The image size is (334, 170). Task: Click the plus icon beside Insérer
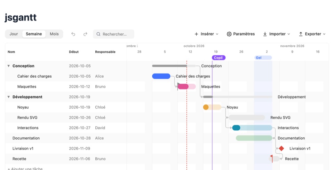196,34
